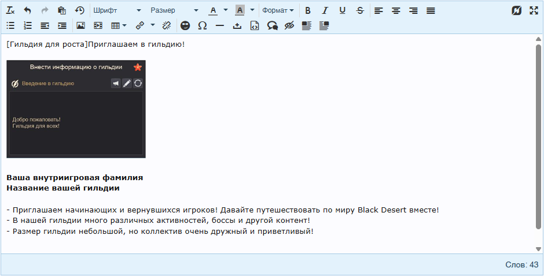Increase the text indent
Screen dimensions: 544x276
pos(62,25)
